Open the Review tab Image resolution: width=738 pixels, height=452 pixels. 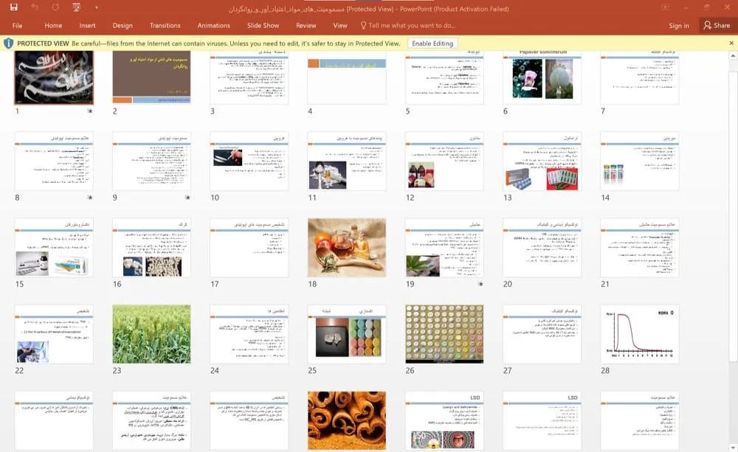pyautogui.click(x=306, y=25)
